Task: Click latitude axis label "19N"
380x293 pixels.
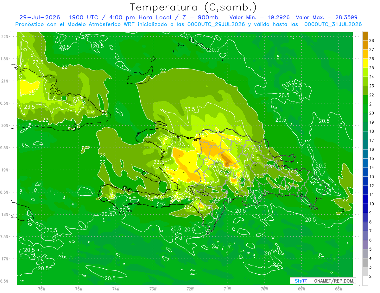Action: 5,170
